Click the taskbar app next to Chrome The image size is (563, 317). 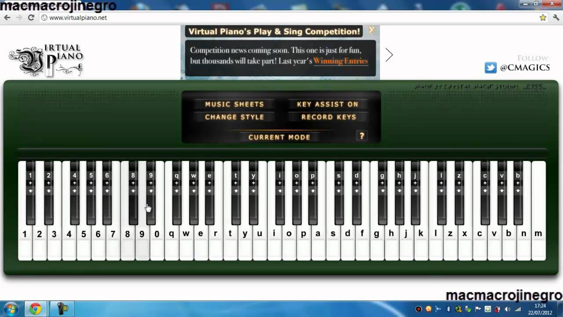[x=61, y=309]
